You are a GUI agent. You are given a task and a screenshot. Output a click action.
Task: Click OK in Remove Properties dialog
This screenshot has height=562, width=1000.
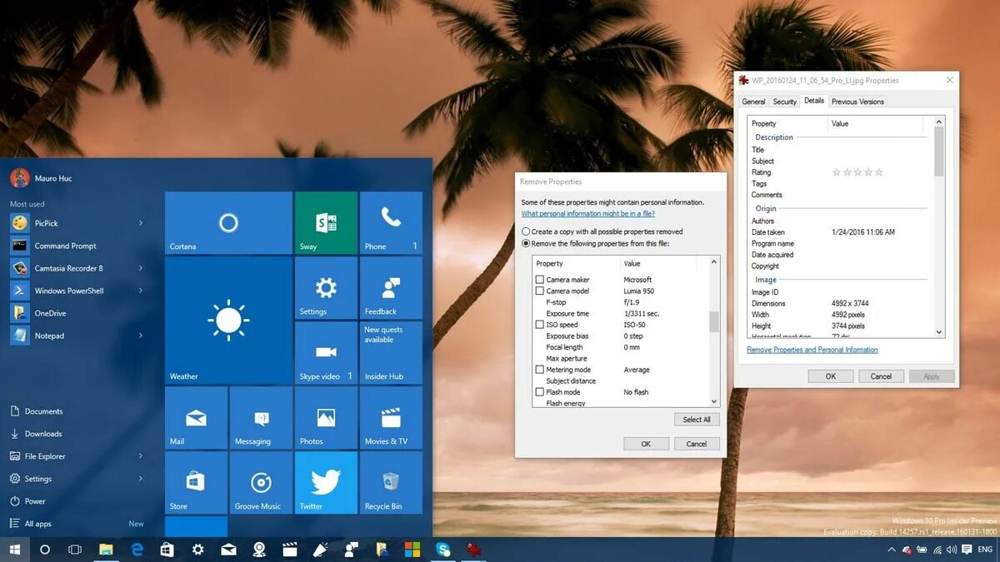[646, 444]
